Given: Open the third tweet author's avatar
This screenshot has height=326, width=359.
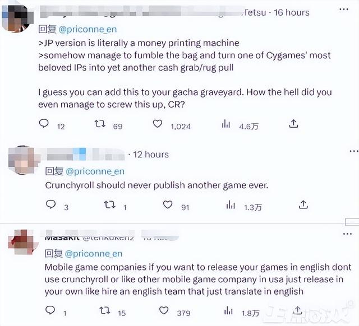Looking at the screenshot, I should pyautogui.click(x=22, y=243).
